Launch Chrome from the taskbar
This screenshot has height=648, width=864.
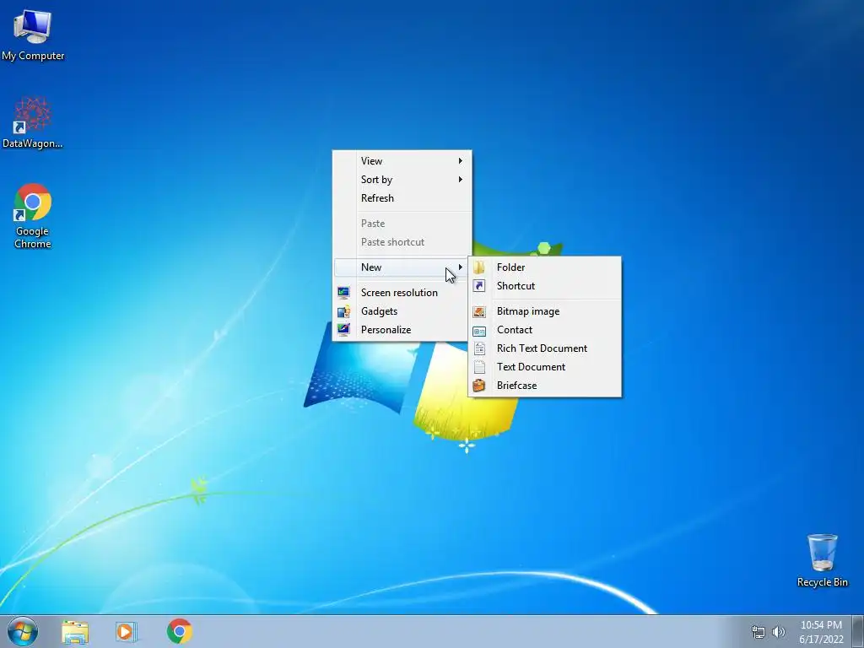[x=180, y=631]
